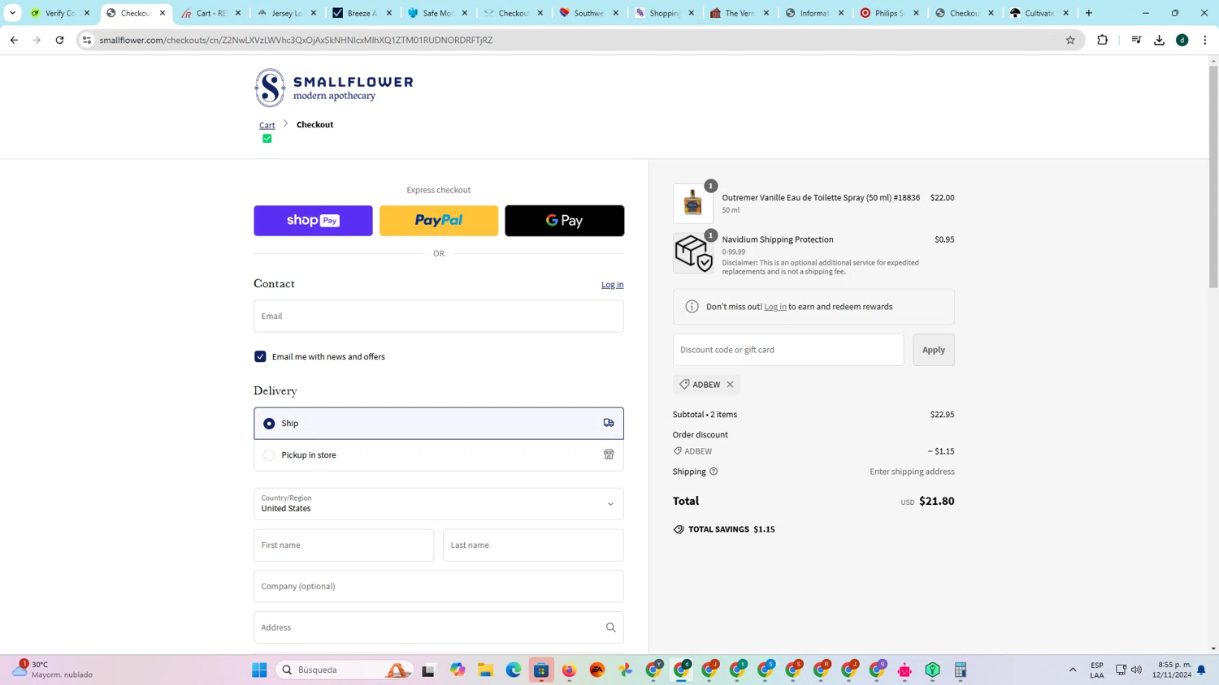
Task: Remove the ADBEW discount code
Action: pyautogui.click(x=730, y=385)
